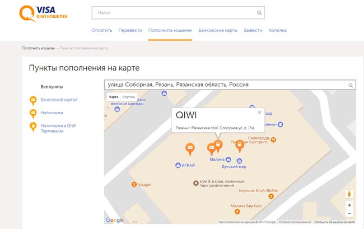Close the QIWI info popup
The width and height of the screenshot is (364, 229).
259,113
